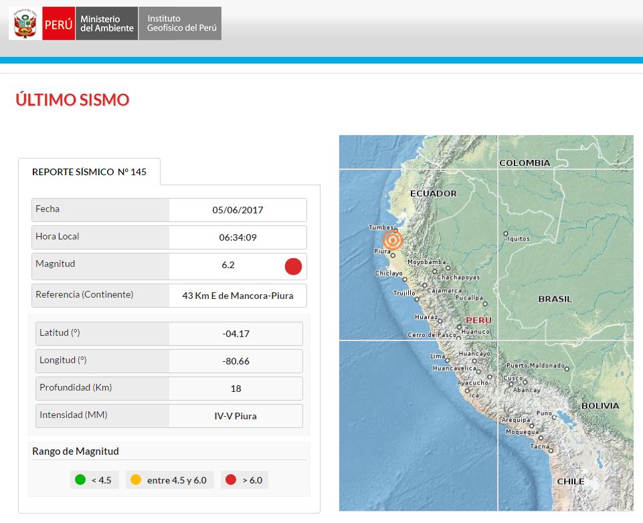The width and height of the screenshot is (643, 523).
Task: Click the Iquitos city marker on the map
Action: click(506, 233)
